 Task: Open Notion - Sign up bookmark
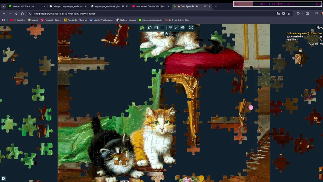point(126,20)
